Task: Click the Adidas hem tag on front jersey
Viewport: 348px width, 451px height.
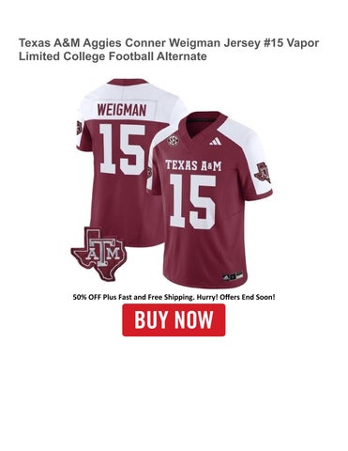Action: 233,276
